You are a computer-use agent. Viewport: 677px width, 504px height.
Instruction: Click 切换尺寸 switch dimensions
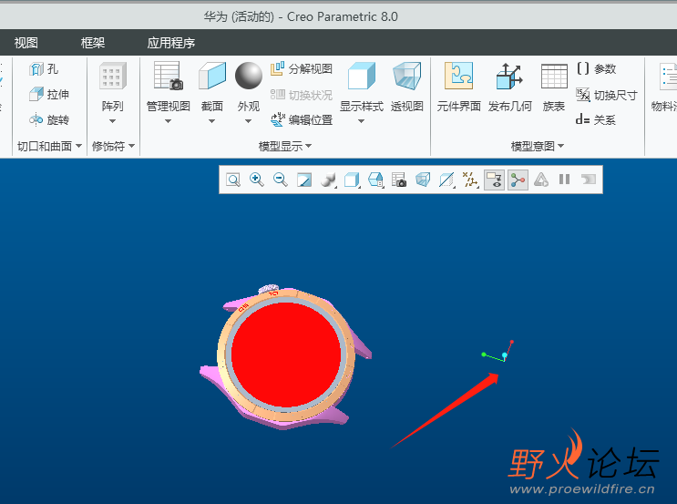point(607,95)
